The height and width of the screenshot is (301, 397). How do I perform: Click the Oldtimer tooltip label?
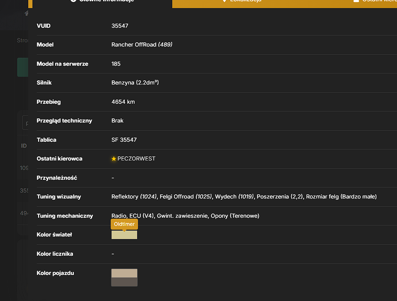click(124, 224)
